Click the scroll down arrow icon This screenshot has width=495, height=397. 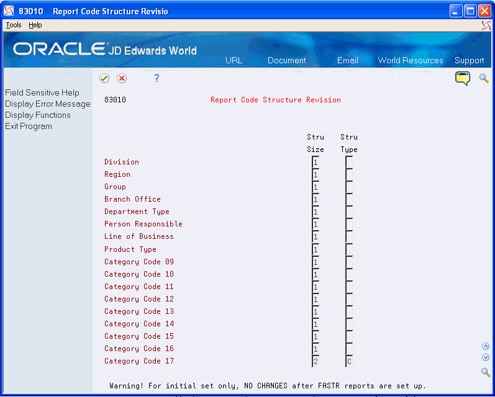tap(486, 357)
